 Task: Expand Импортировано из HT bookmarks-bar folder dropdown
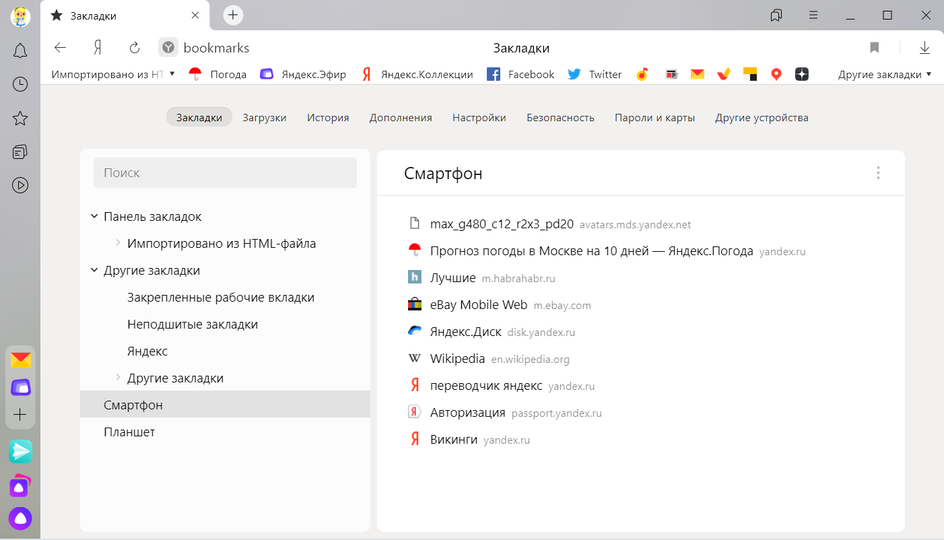(113, 74)
